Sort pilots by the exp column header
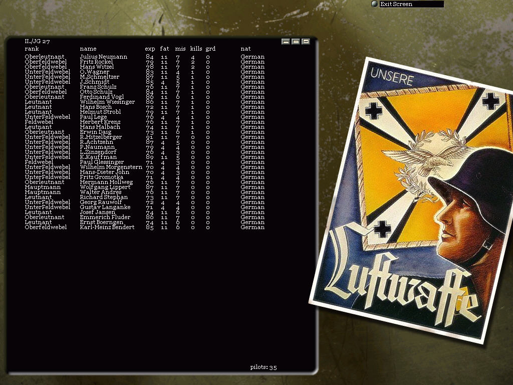The image size is (513, 385). point(150,49)
